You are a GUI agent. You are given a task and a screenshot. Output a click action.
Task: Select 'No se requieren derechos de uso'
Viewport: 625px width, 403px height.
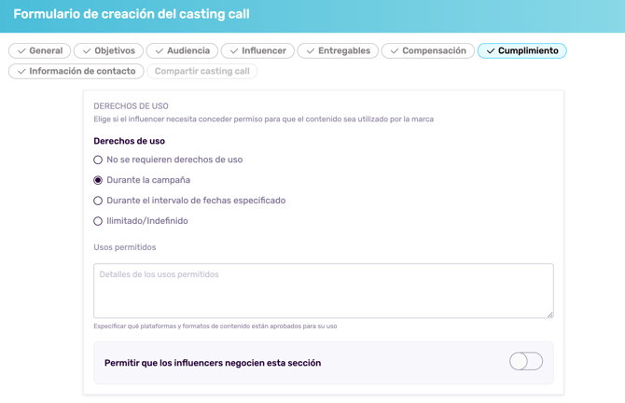point(98,160)
